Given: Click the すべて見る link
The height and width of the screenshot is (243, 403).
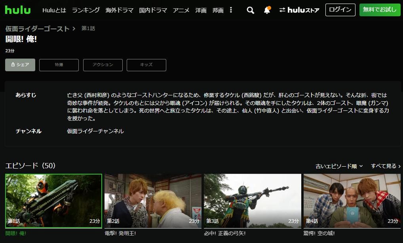Looking at the screenshot, I should (386, 166).
